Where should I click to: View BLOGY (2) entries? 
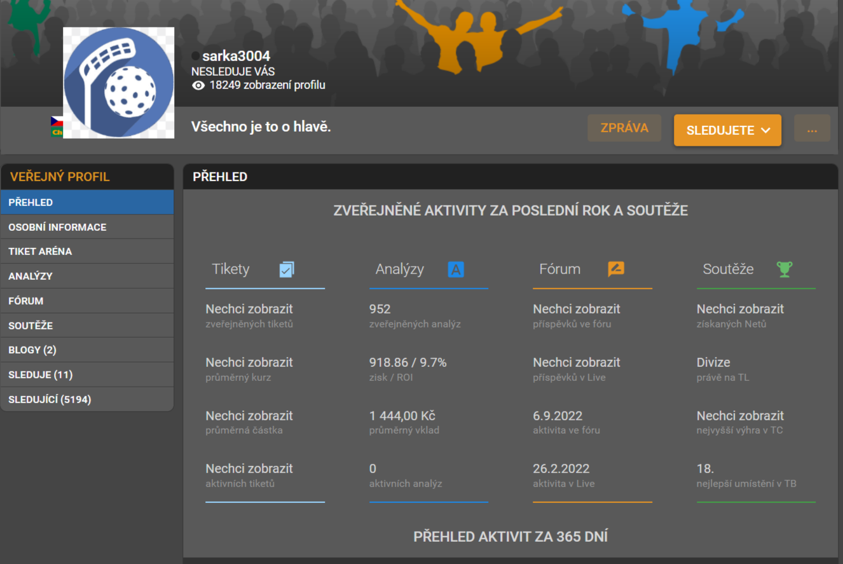pyautogui.click(x=87, y=350)
